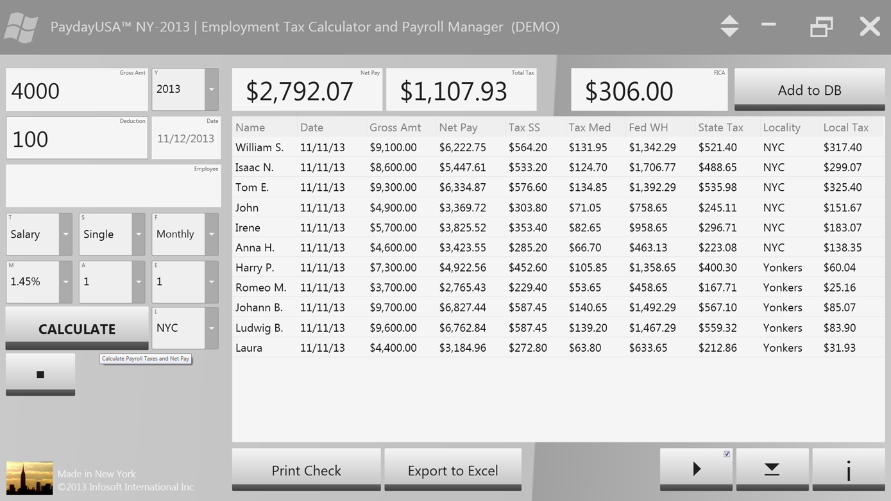Click the empty Employee name field

pyautogui.click(x=114, y=186)
